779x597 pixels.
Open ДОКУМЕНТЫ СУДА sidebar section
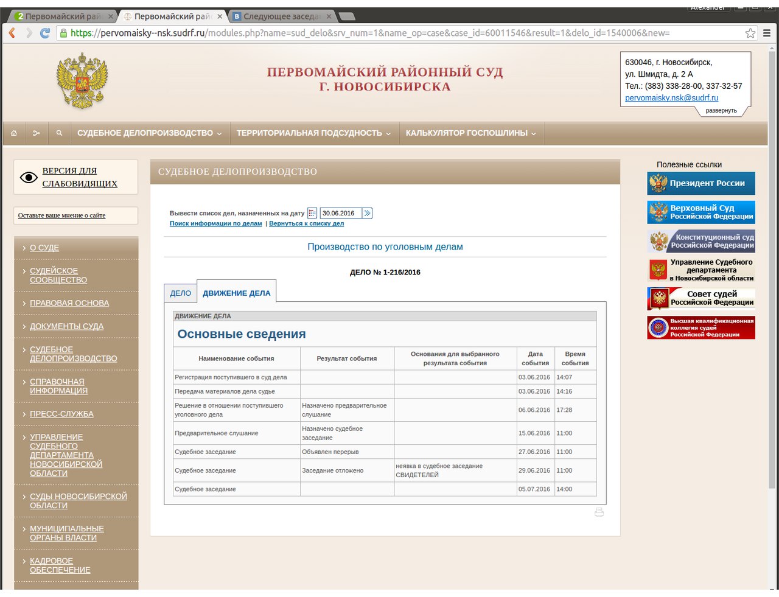[67, 326]
